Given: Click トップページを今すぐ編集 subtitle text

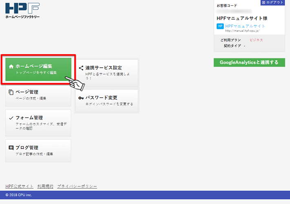Looking at the screenshot, I should (x=36, y=73).
